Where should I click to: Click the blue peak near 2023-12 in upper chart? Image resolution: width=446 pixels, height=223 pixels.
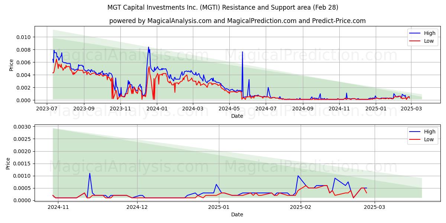[x=149, y=48]
